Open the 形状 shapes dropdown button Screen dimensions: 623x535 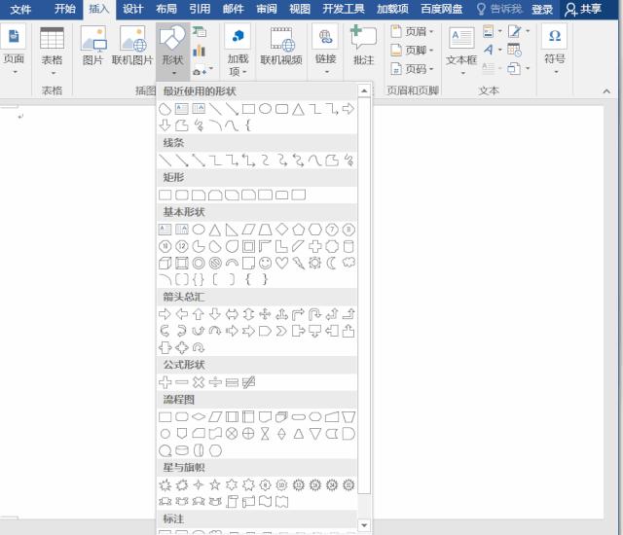pos(172,50)
